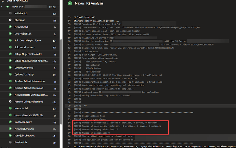Image resolution: width=236 pixels, height=148 pixels.
Task: Click the success icon beside CycloneDX: Setup
Action: click(x=10, y=68)
